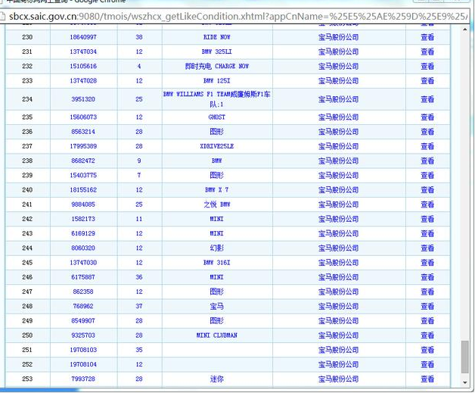View details for the GHOST trademark row
475x393 pixels.
pyautogui.click(x=427, y=118)
